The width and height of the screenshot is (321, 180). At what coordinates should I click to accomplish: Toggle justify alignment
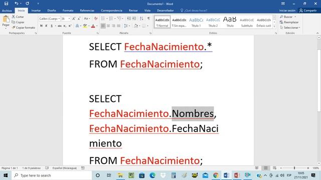coord(119,26)
